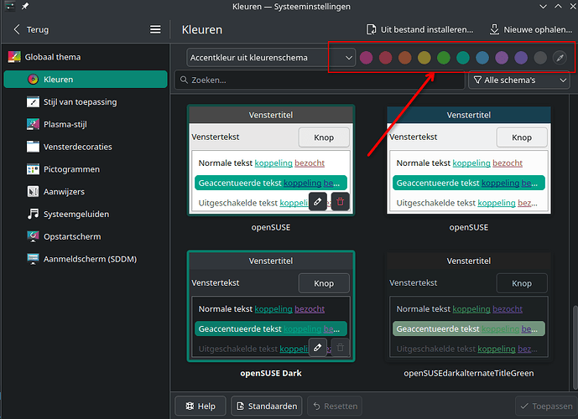This screenshot has height=419, width=578.
Task: Open the Globaal thema settings
Action: tap(86, 57)
